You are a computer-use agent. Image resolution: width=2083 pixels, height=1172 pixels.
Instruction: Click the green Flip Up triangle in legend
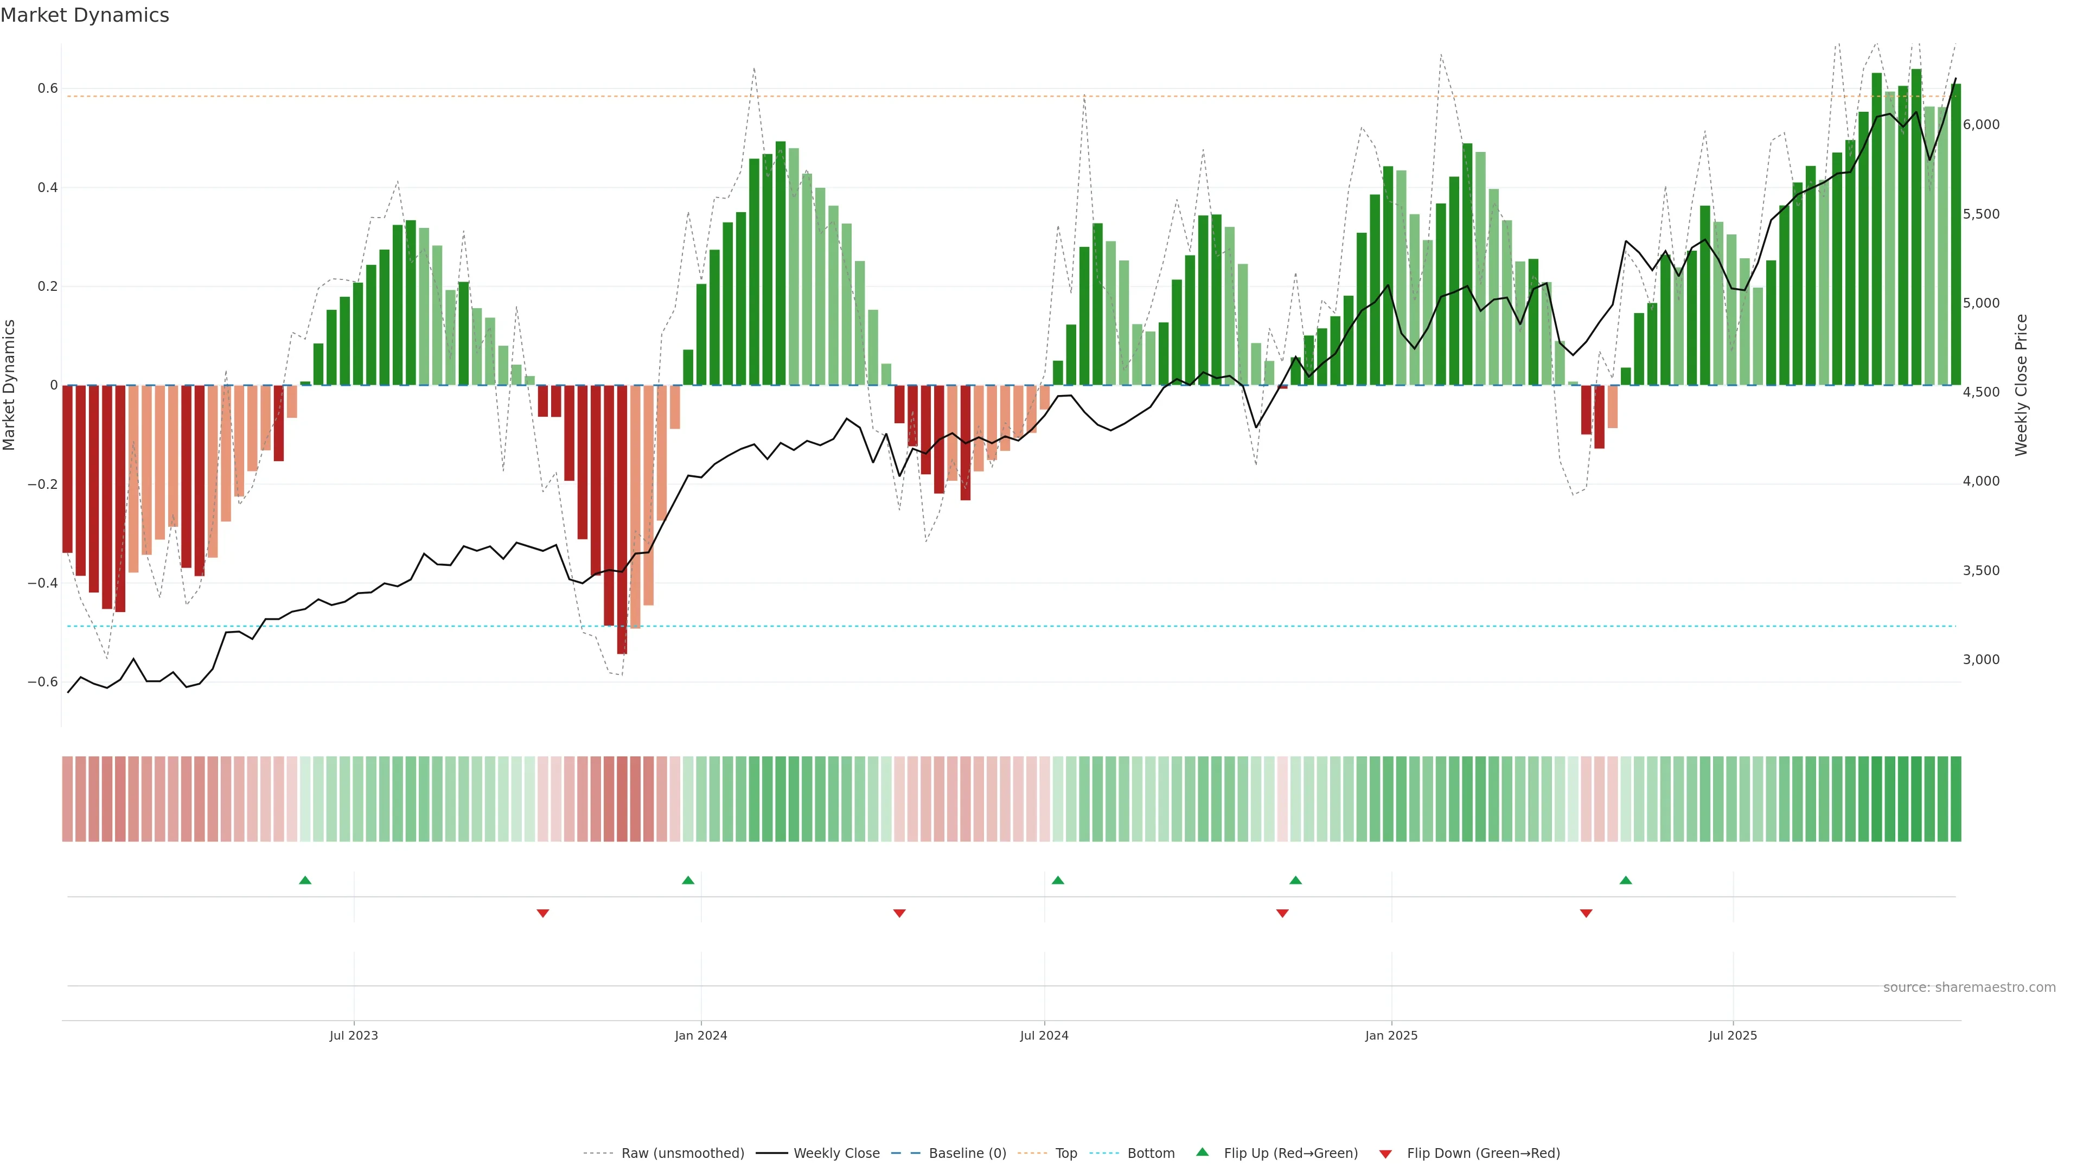click(x=1202, y=1152)
